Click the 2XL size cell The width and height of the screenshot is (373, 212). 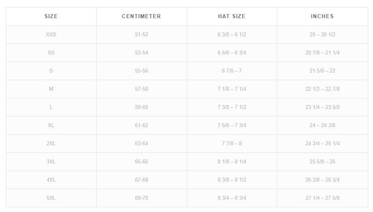(x=51, y=143)
